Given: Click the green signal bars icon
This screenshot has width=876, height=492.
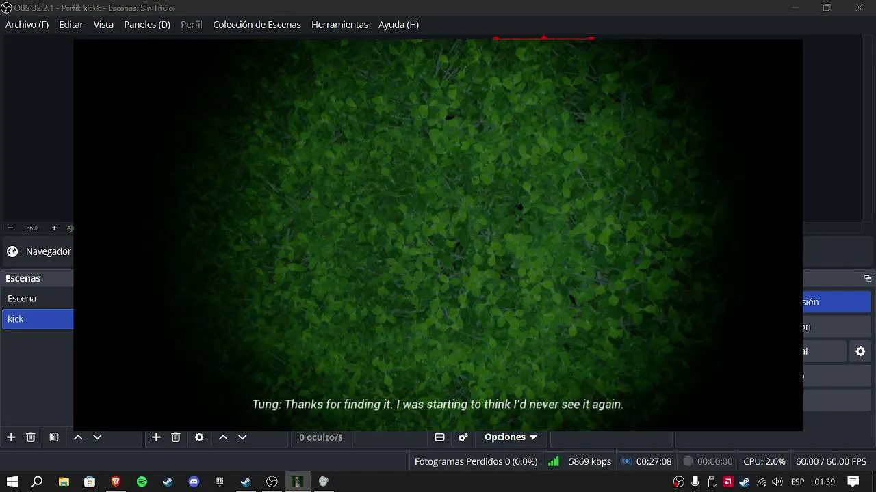Looking at the screenshot, I should click(x=554, y=461).
